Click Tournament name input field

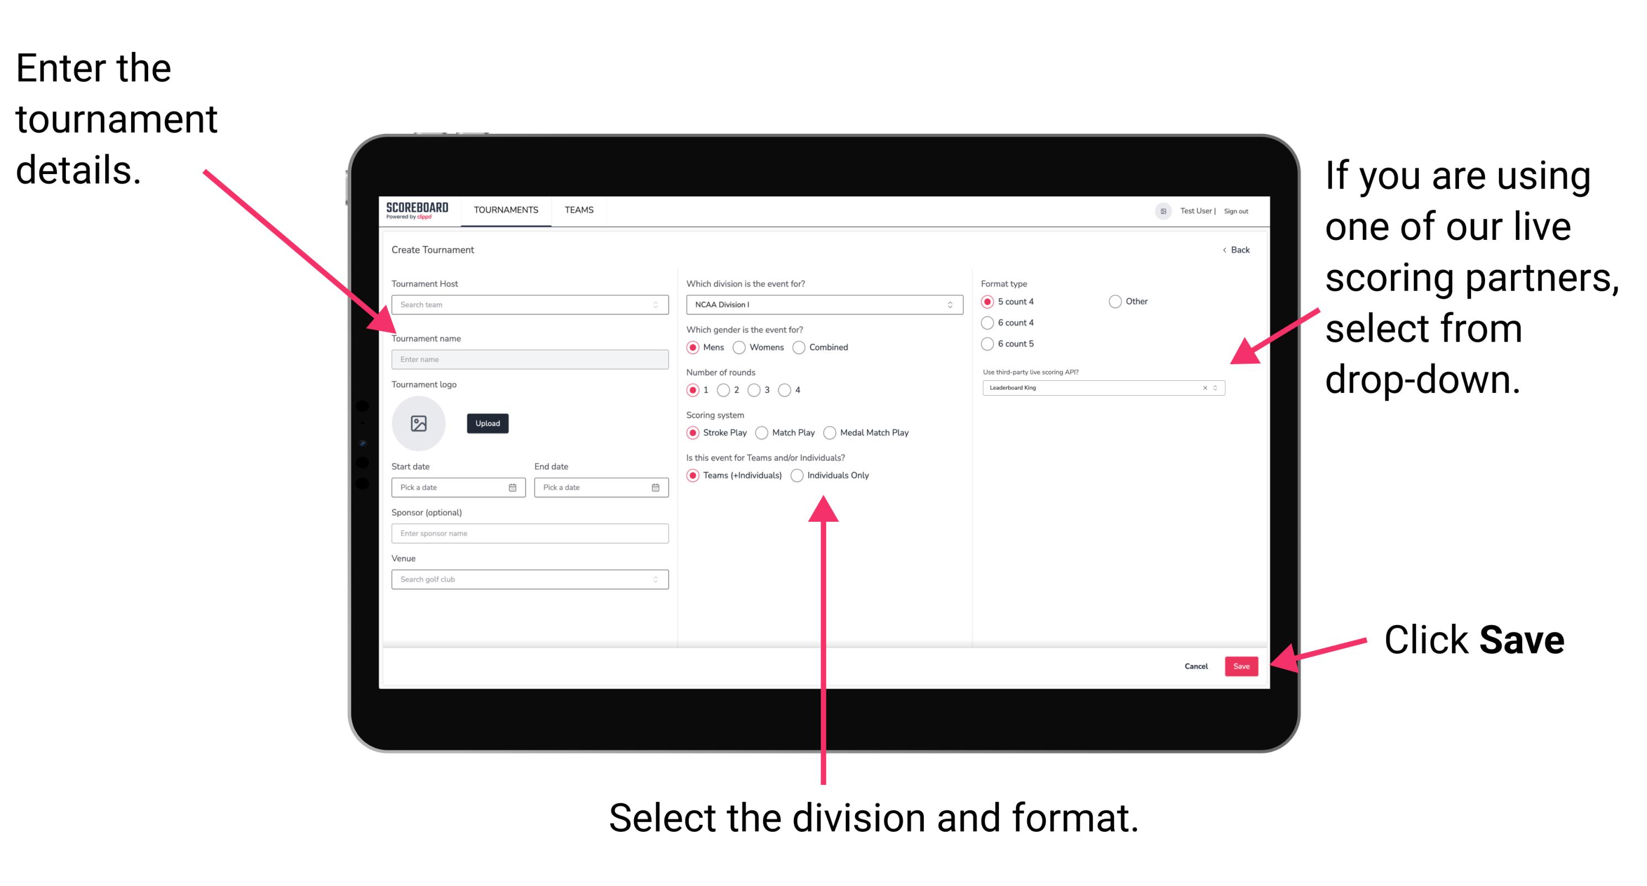coord(529,360)
